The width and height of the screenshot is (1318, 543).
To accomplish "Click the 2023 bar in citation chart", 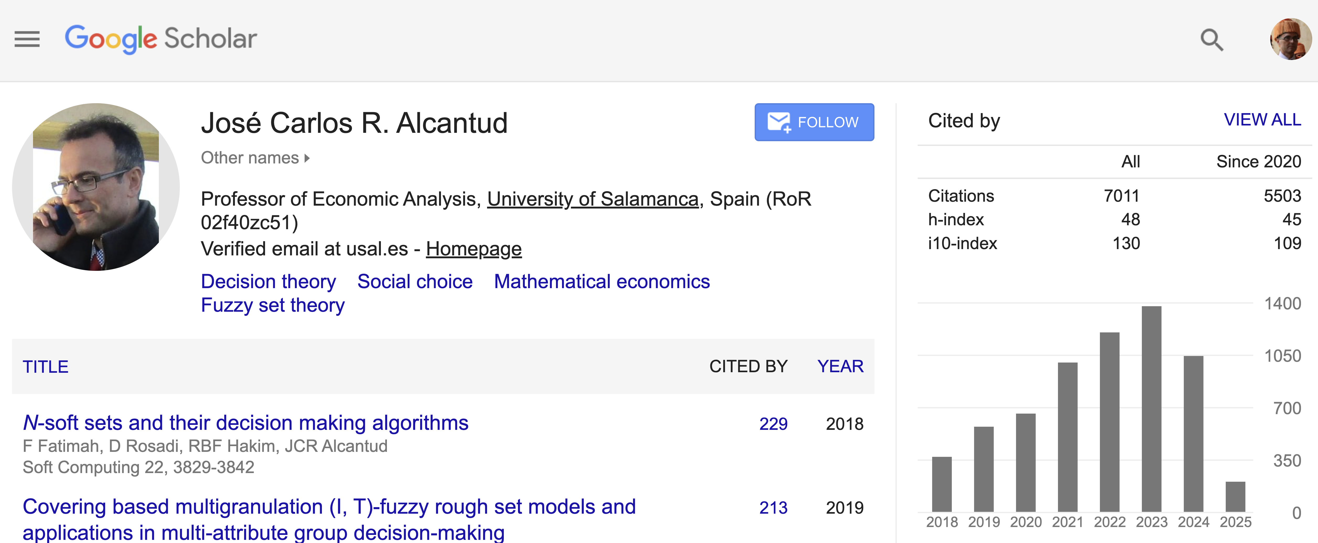I will (x=1151, y=409).
